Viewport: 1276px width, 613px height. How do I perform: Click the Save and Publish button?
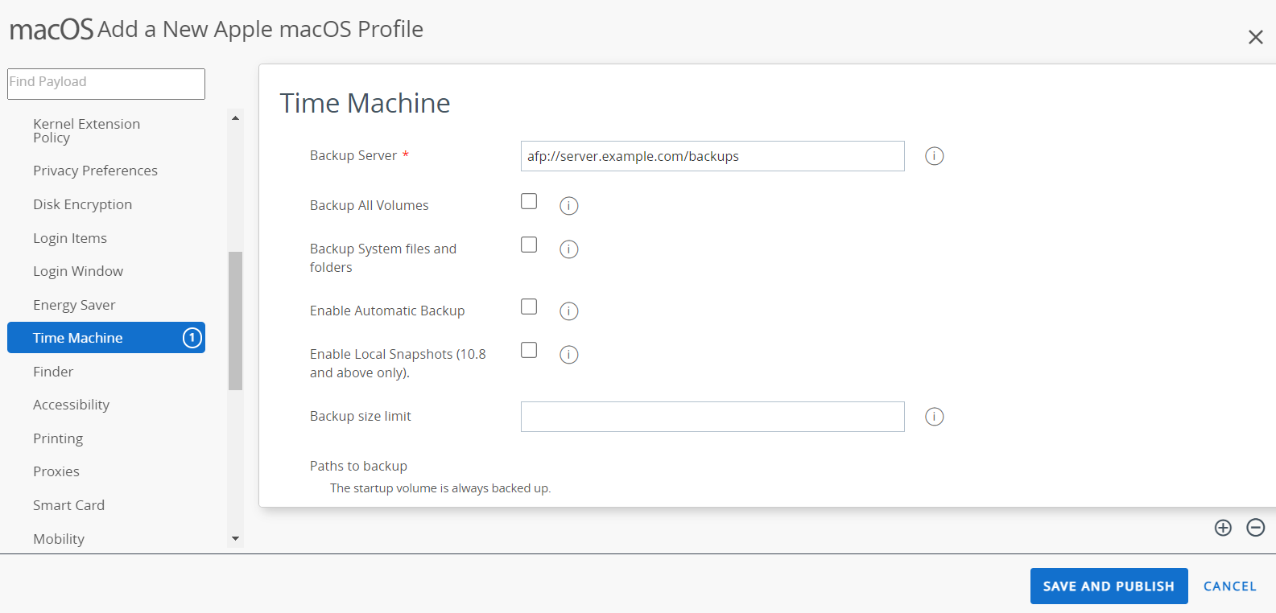[1109, 586]
